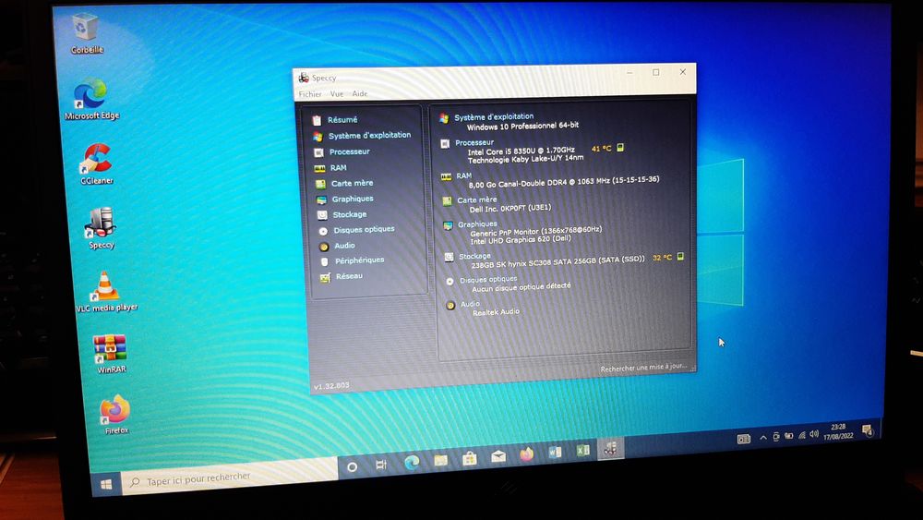Open Graphiques section in sidebar
Screen dimensions: 923x520
pos(353,199)
